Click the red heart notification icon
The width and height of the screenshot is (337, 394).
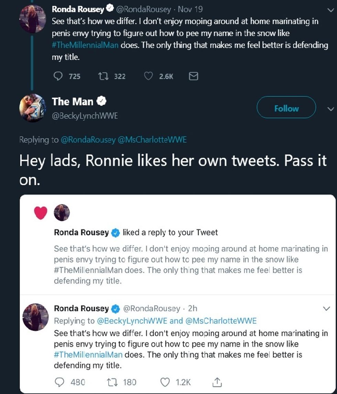(41, 213)
